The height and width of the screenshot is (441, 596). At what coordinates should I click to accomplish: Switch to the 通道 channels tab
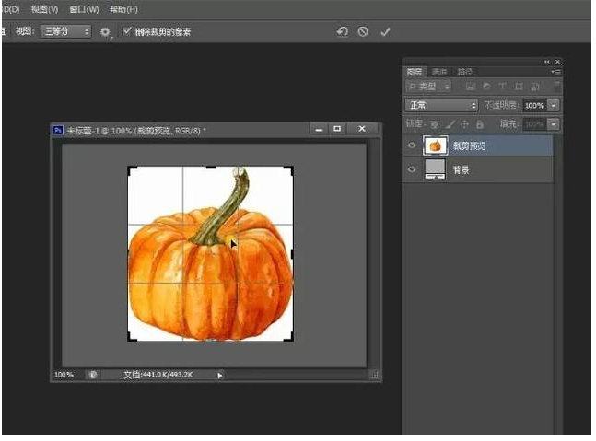[439, 72]
